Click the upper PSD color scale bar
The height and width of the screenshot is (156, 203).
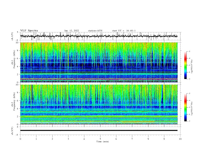[x=186, y=65]
